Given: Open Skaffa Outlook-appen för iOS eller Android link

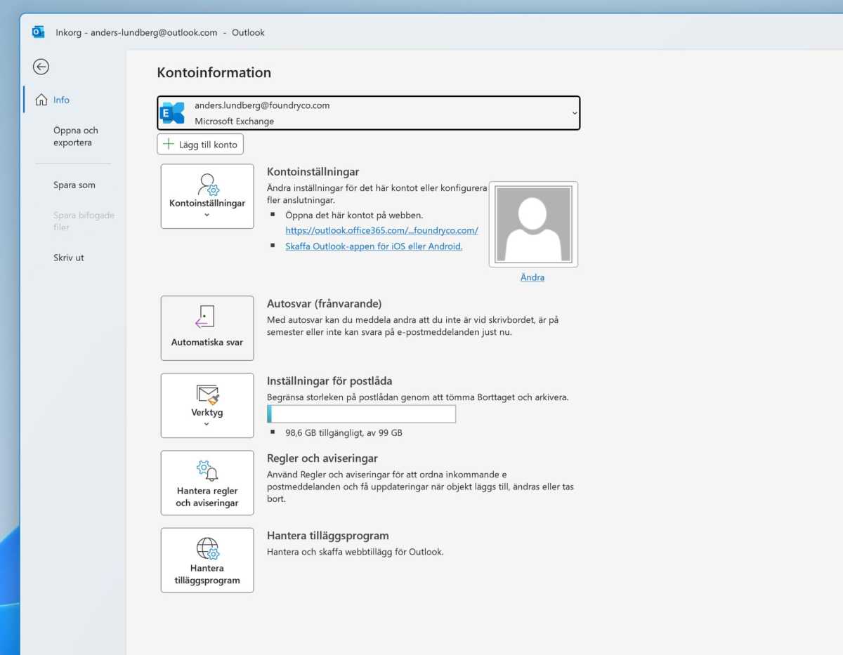Looking at the screenshot, I should (x=374, y=246).
